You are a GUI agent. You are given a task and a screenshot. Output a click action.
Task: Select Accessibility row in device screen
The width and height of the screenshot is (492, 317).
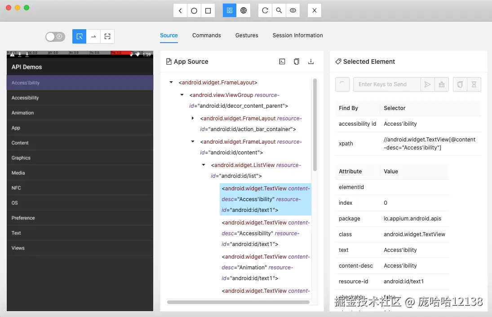click(80, 98)
